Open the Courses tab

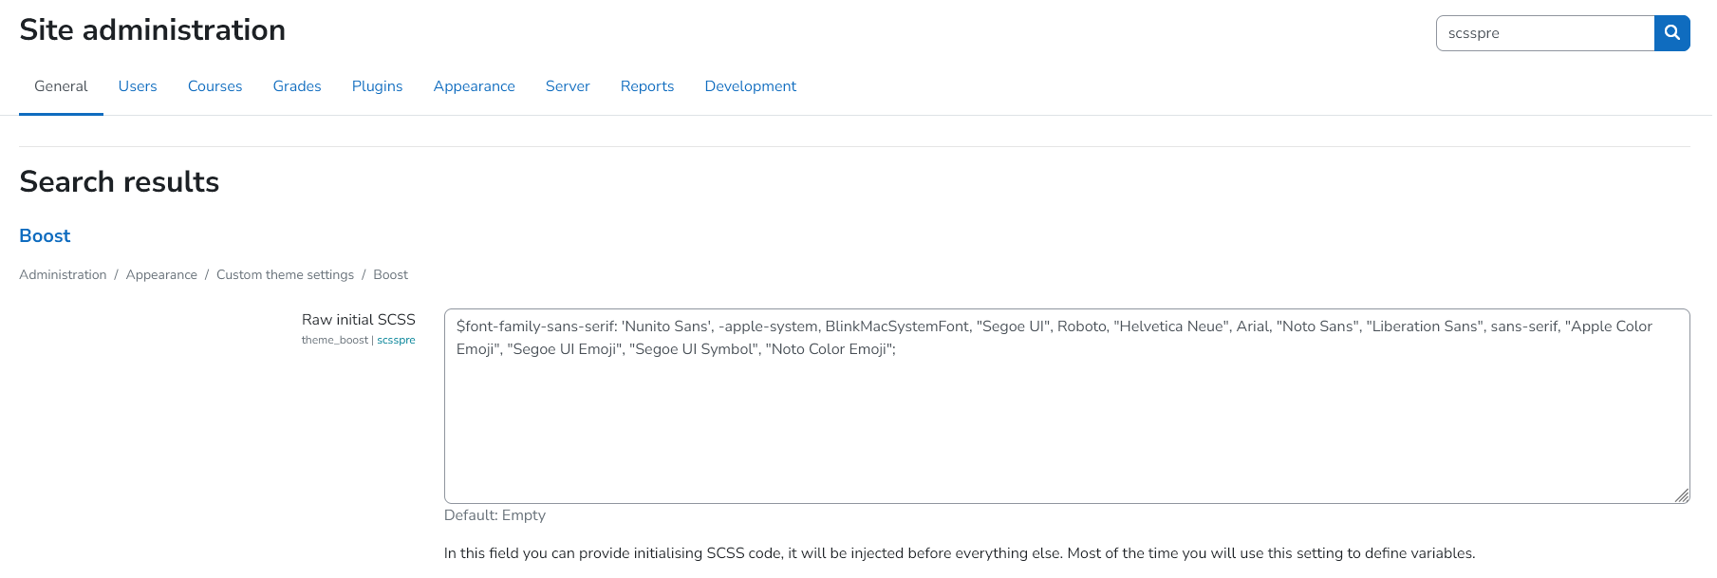point(215,86)
